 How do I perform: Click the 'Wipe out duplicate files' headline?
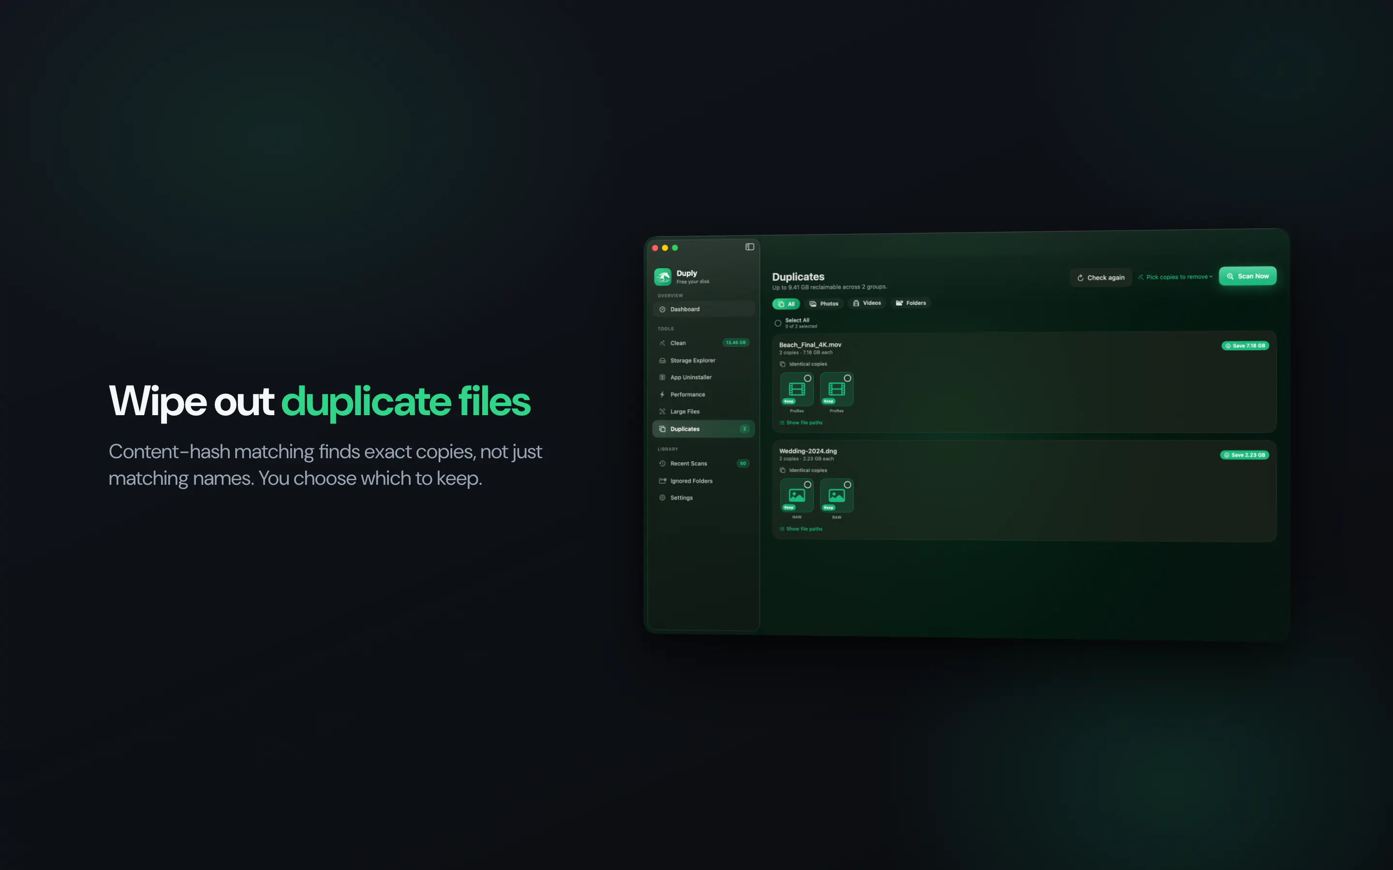(x=319, y=402)
